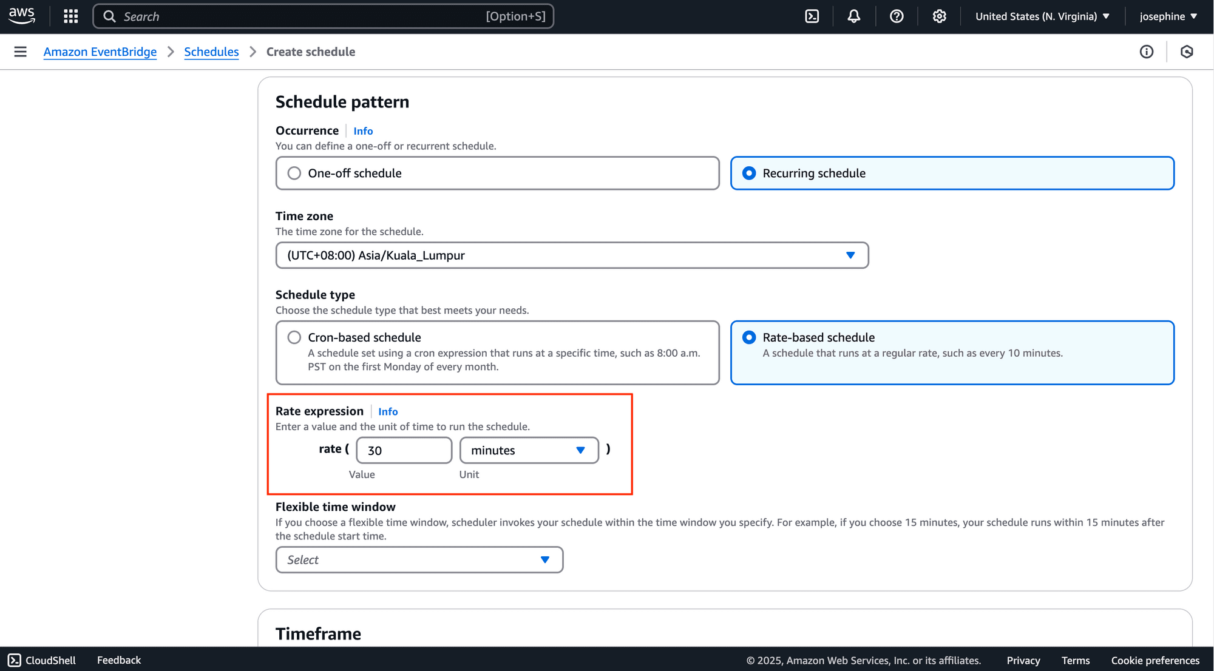Open the Privacy footer link
Screen dimensions: 1214x671
coord(1023,660)
